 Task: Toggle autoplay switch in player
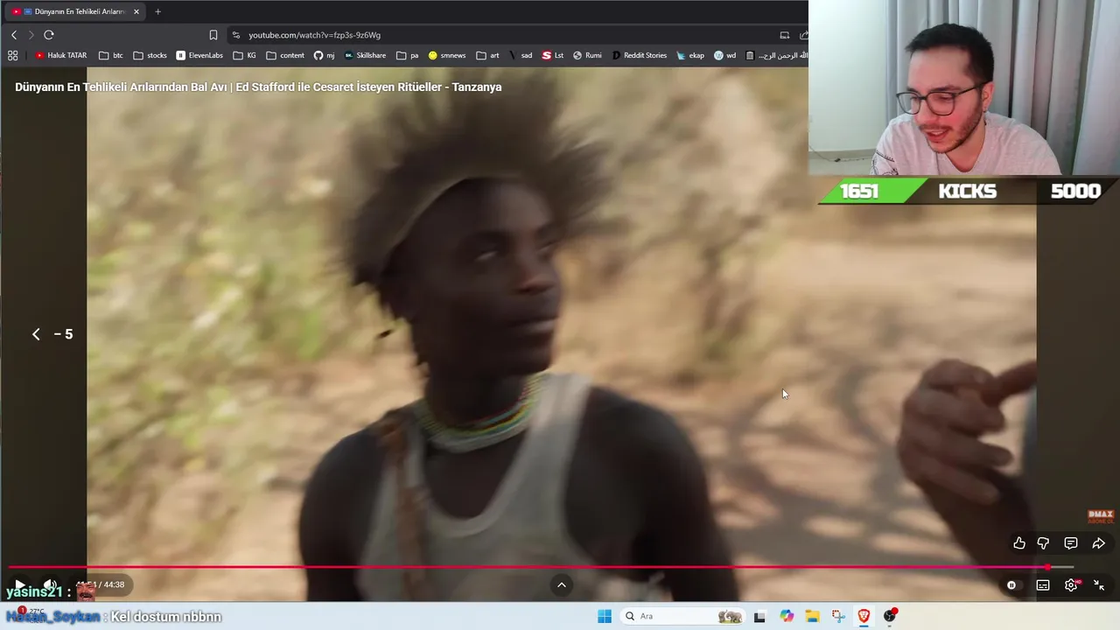[1011, 585]
